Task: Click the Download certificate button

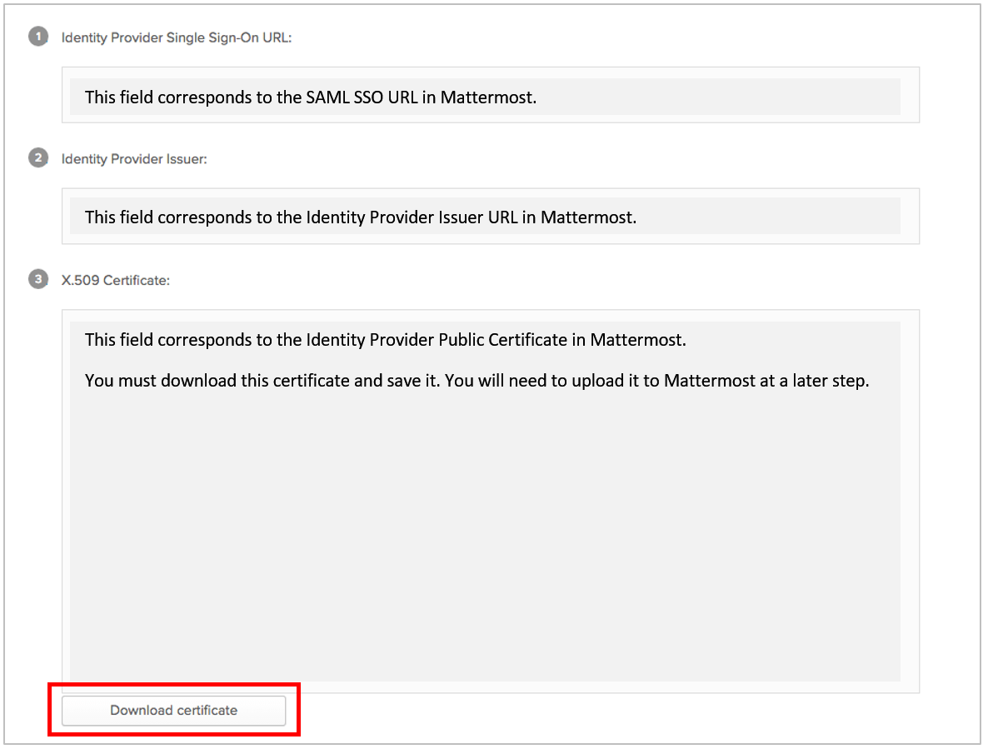Action: click(x=173, y=710)
